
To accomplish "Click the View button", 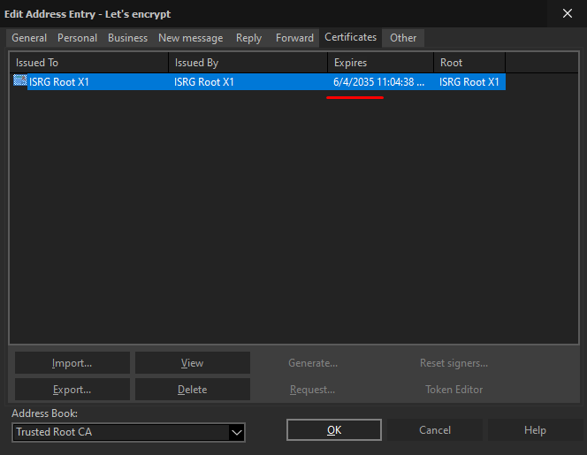I will coord(193,362).
